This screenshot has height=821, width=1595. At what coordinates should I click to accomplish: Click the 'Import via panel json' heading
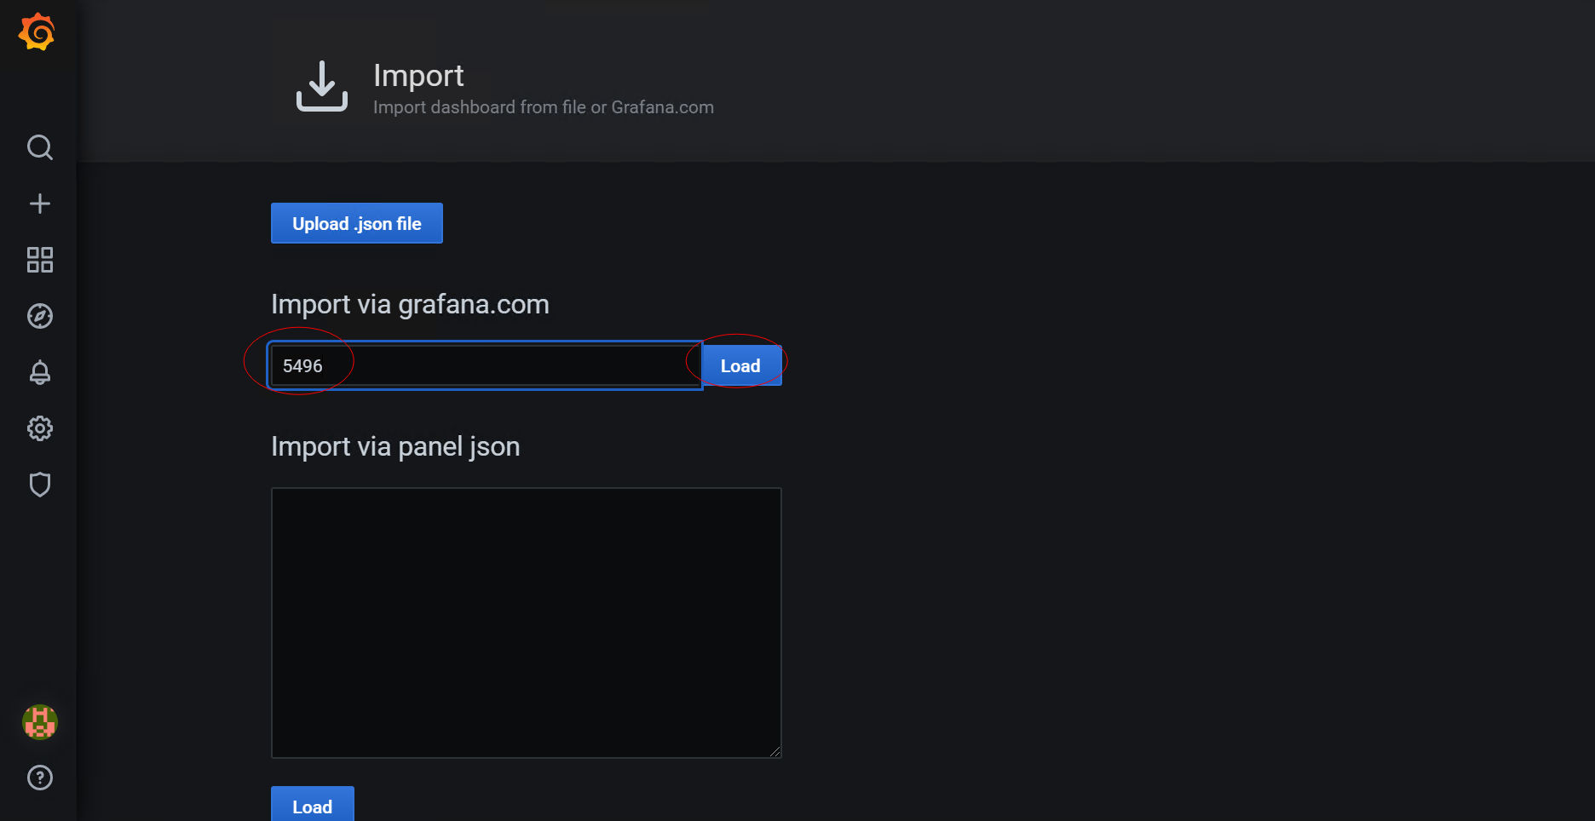pyautogui.click(x=395, y=447)
